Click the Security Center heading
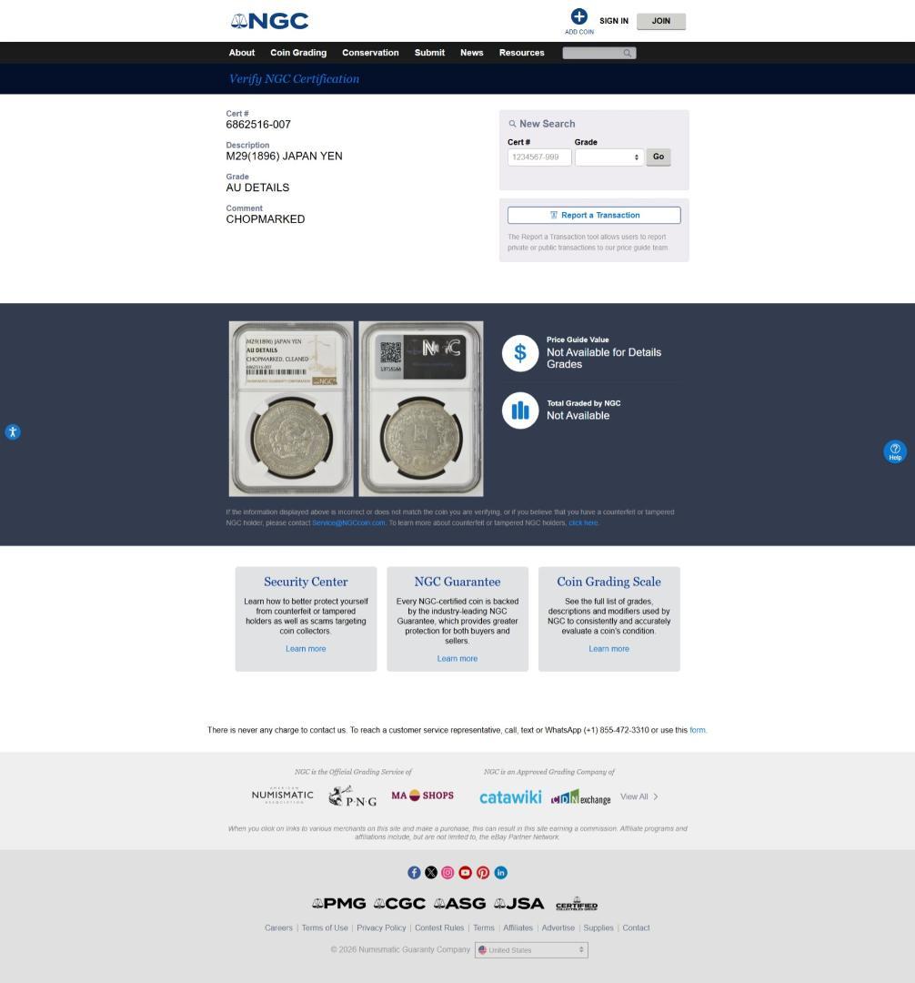The width and height of the screenshot is (915, 983). (x=306, y=582)
